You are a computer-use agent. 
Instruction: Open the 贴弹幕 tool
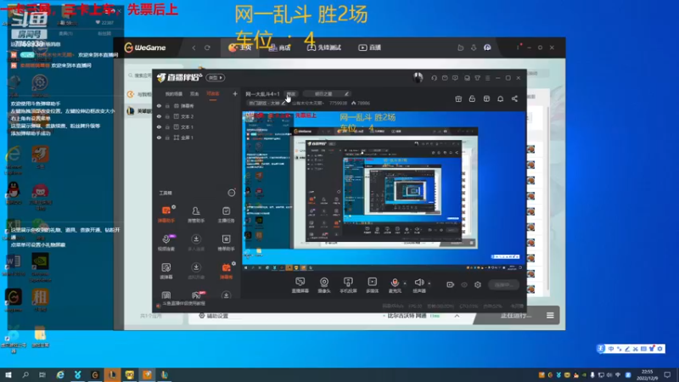coord(166,271)
